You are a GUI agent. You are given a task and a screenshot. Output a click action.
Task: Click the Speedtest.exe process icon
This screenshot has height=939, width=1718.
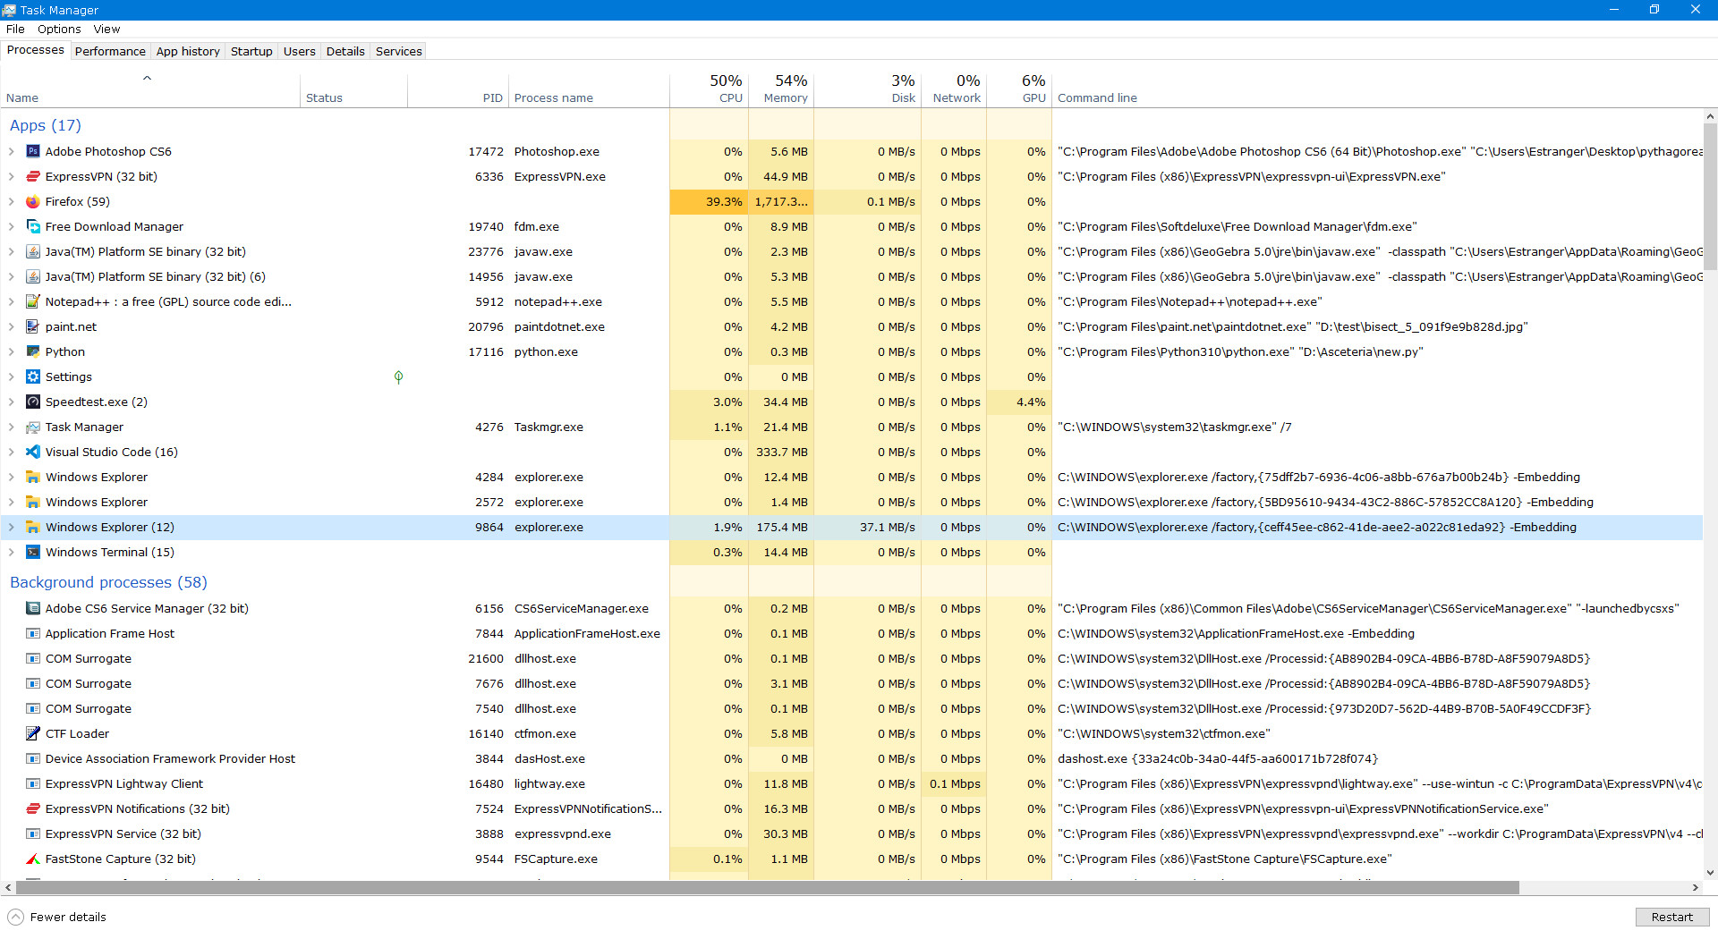[x=33, y=402]
